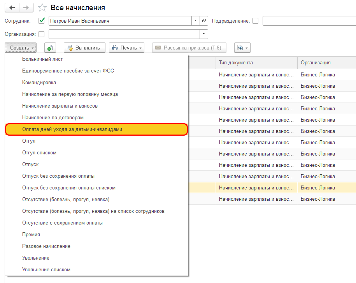Choose Отсутствие (болезнь, прогул, неявка)

click(x=96, y=200)
